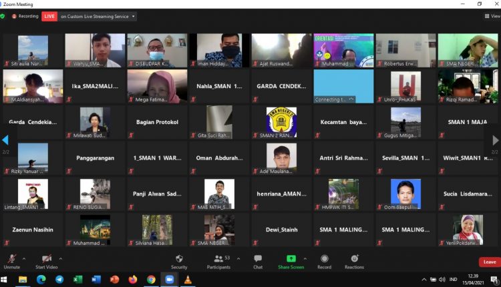Open Telegram from the Windows taskbar

[59, 280]
